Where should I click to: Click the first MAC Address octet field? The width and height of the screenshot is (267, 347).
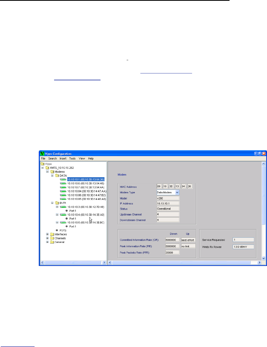pos(159,186)
